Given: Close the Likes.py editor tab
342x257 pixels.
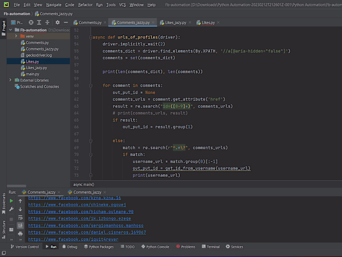Looking at the screenshot, I should coord(218,23).
